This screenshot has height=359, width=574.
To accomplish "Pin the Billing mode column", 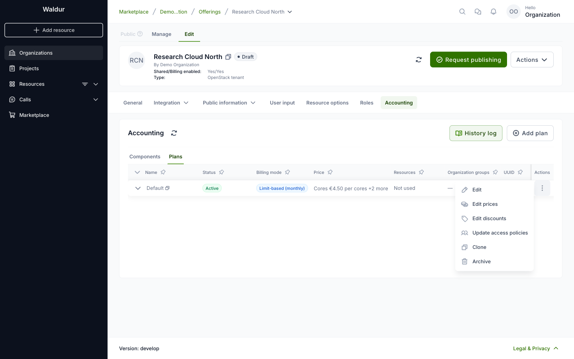I will pyautogui.click(x=287, y=172).
